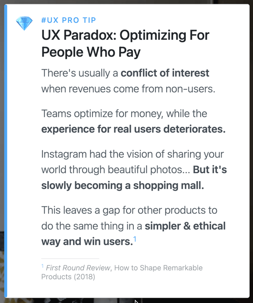Viewport: 253px width, 303px height.
Task: Click 'when revenues come from non-users.' line
Action: pyautogui.click(x=128, y=88)
